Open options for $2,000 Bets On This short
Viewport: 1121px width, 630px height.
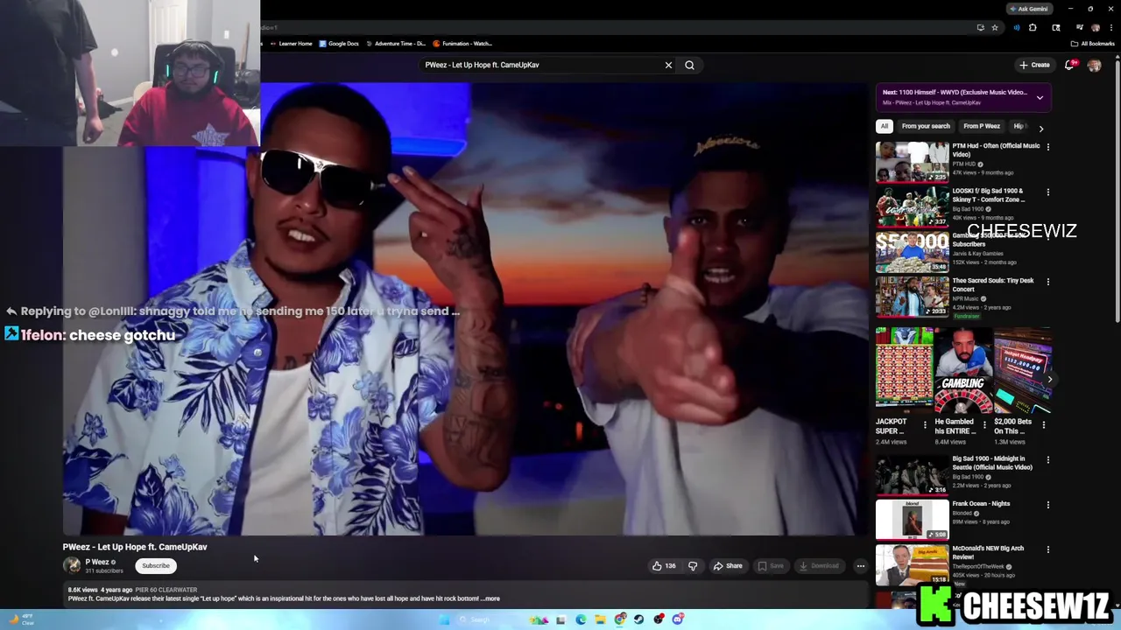(x=1044, y=425)
